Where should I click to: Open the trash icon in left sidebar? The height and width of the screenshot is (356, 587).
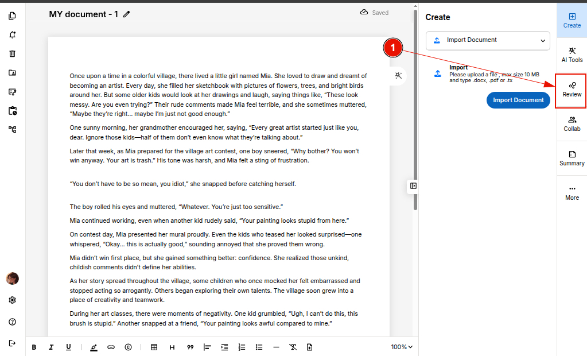[13, 54]
